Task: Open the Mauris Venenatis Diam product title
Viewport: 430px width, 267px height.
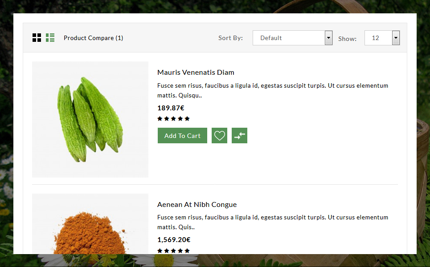Action: coord(196,72)
